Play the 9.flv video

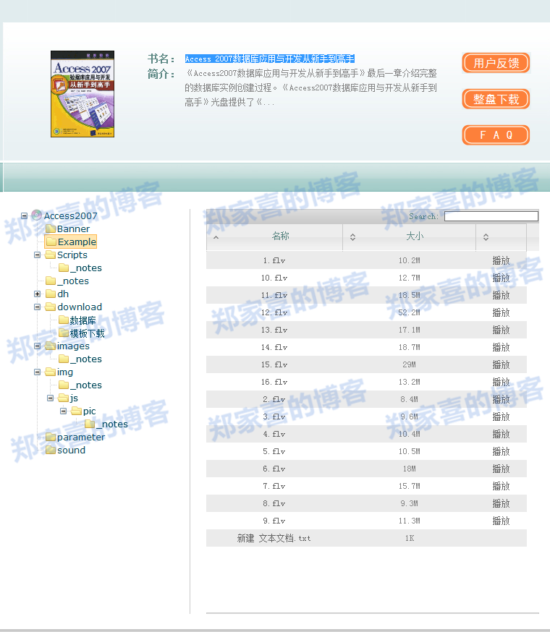[502, 521]
